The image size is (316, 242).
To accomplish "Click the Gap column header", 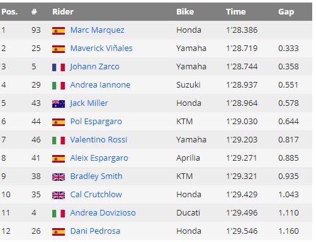I will pos(286,12).
